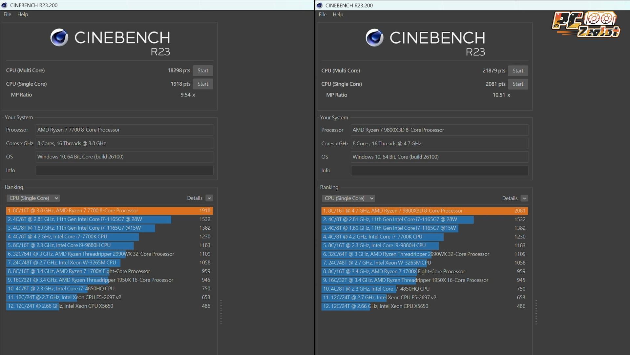
Task: Click the PC Zealot watermark logo
Action: [586, 25]
